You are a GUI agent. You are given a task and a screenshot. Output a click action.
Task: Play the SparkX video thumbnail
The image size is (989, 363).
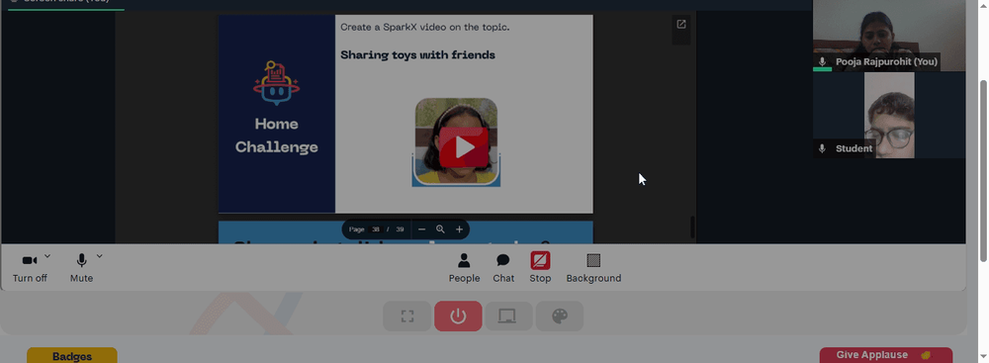(x=464, y=147)
